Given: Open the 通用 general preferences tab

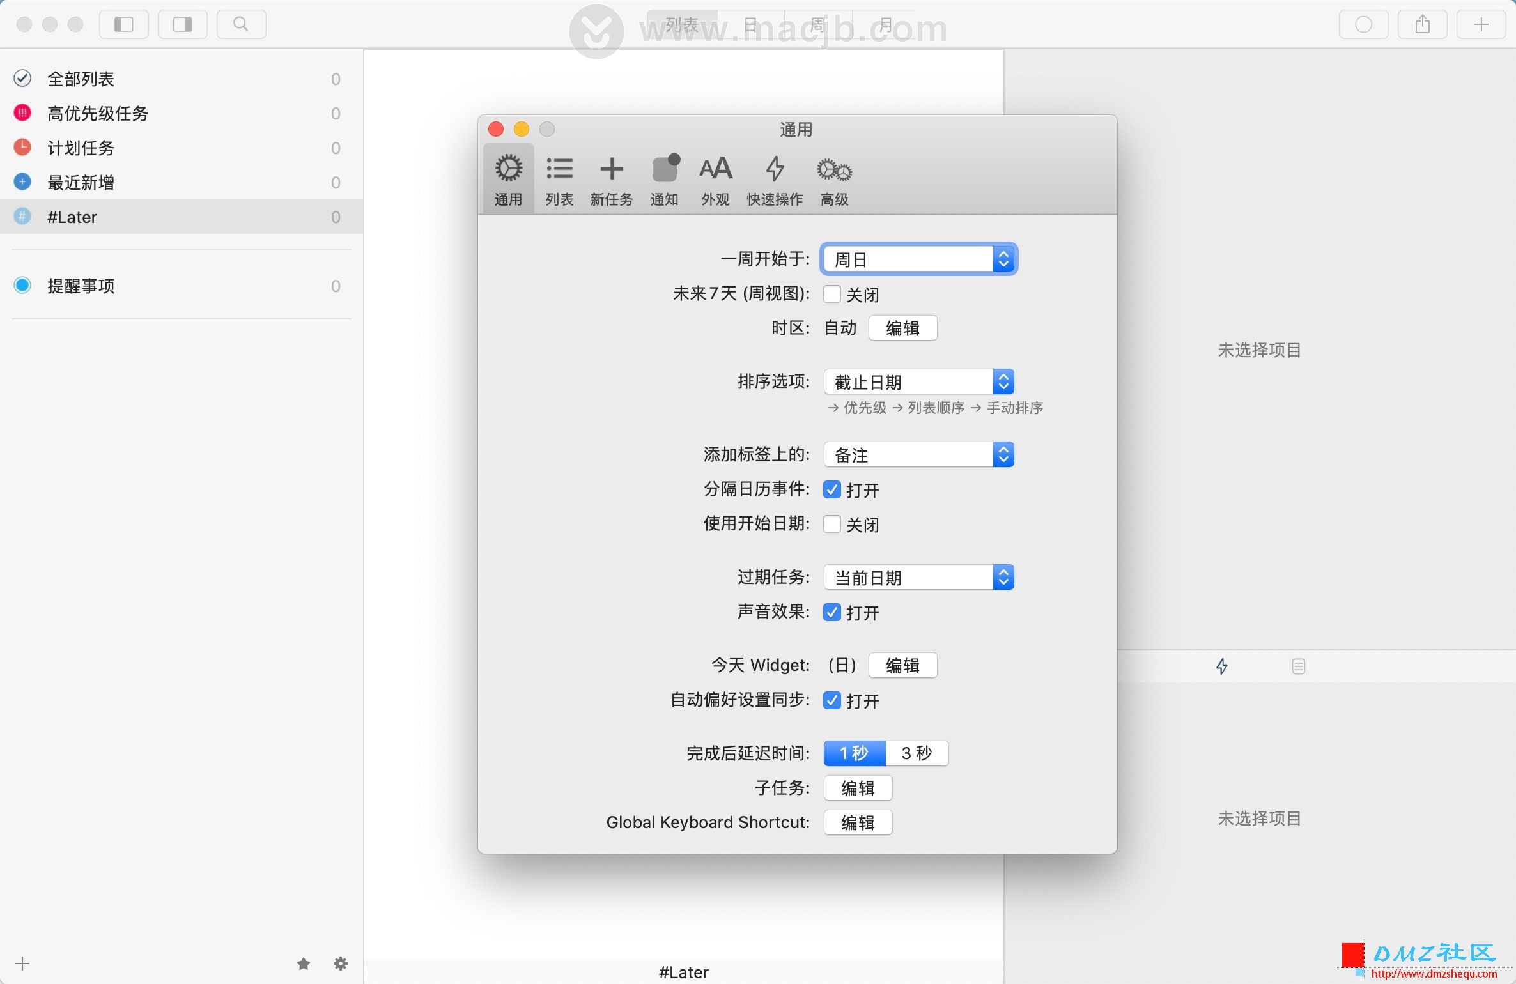Looking at the screenshot, I should coord(508,180).
